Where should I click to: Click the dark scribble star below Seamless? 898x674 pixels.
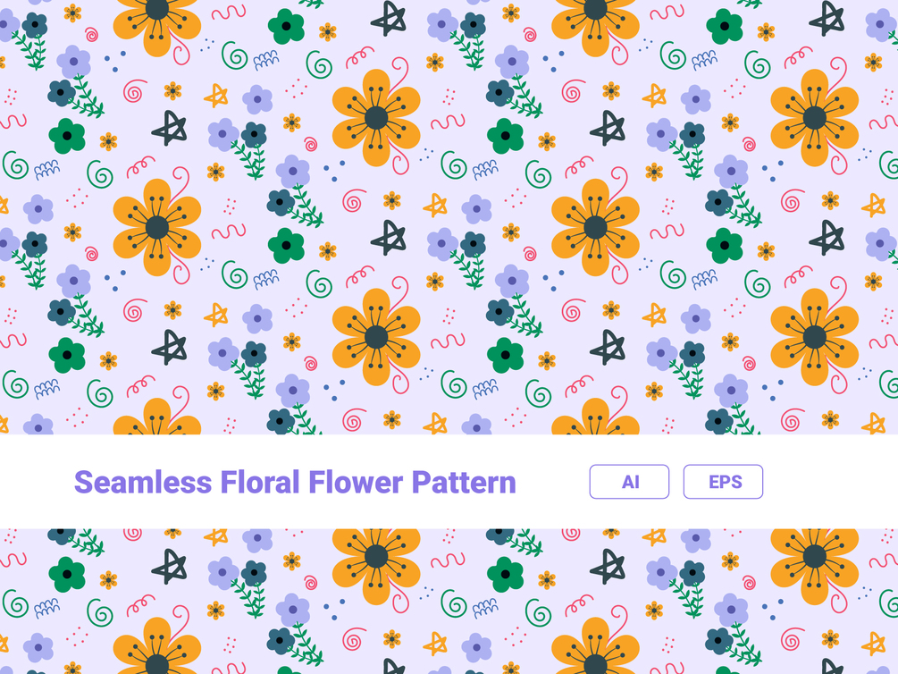[170, 566]
